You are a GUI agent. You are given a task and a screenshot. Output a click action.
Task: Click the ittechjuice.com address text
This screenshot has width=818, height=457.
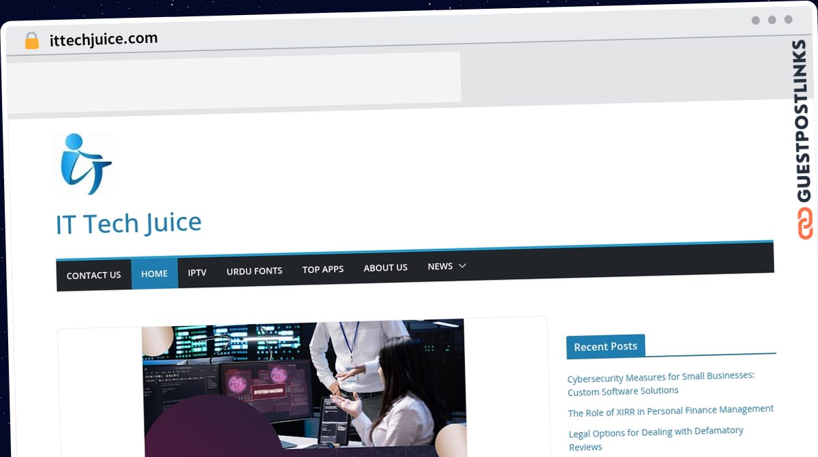tap(104, 40)
